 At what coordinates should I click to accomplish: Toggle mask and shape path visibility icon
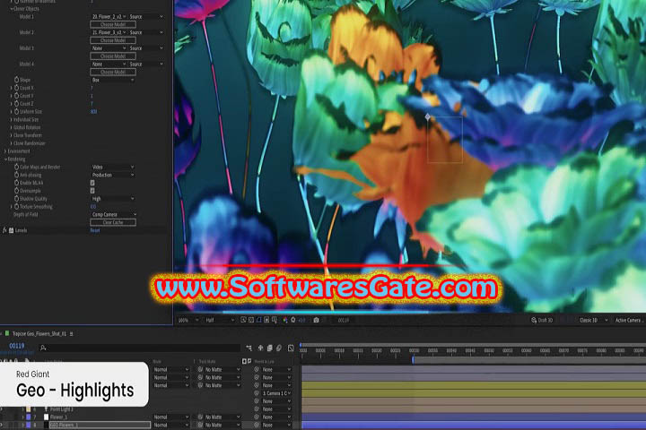pyautogui.click(x=258, y=320)
